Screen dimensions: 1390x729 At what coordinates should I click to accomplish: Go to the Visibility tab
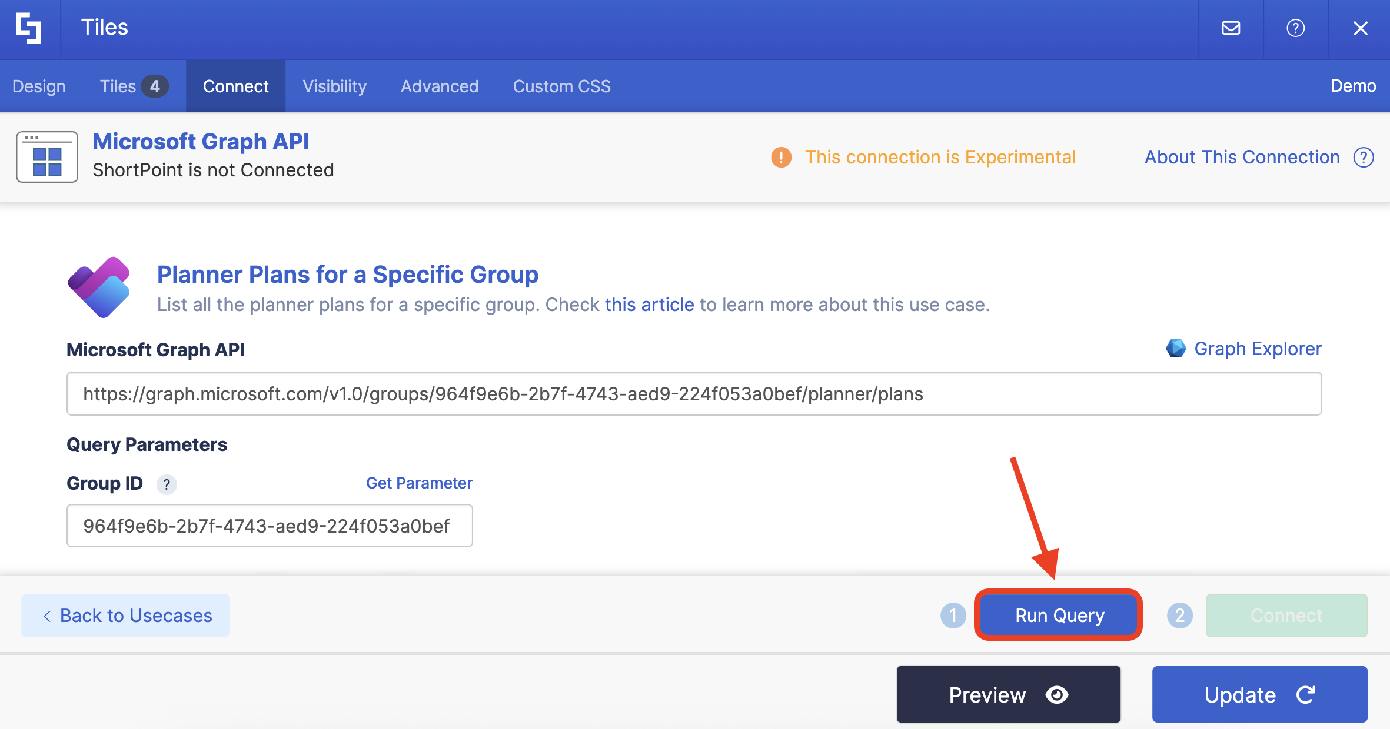(334, 86)
